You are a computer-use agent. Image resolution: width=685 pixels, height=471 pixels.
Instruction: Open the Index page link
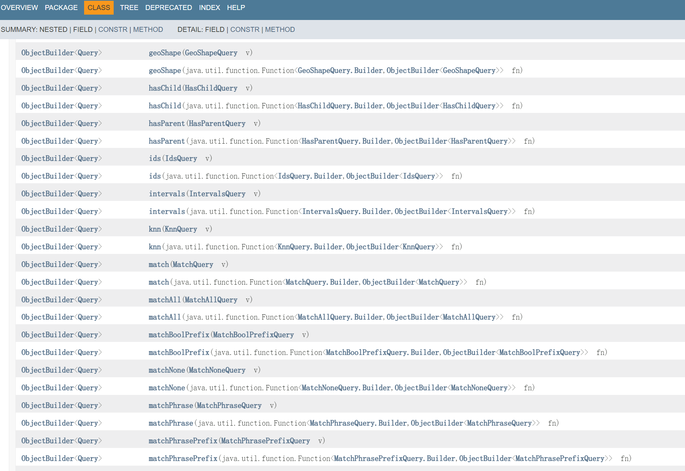(209, 8)
